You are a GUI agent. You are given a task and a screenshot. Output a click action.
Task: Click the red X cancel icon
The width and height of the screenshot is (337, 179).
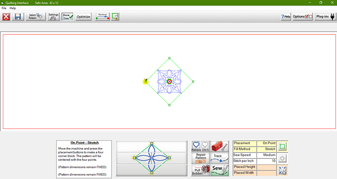pyautogui.click(x=6, y=17)
